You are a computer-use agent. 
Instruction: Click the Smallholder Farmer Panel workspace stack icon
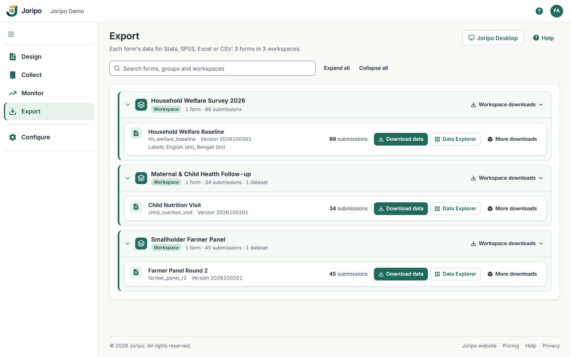141,243
